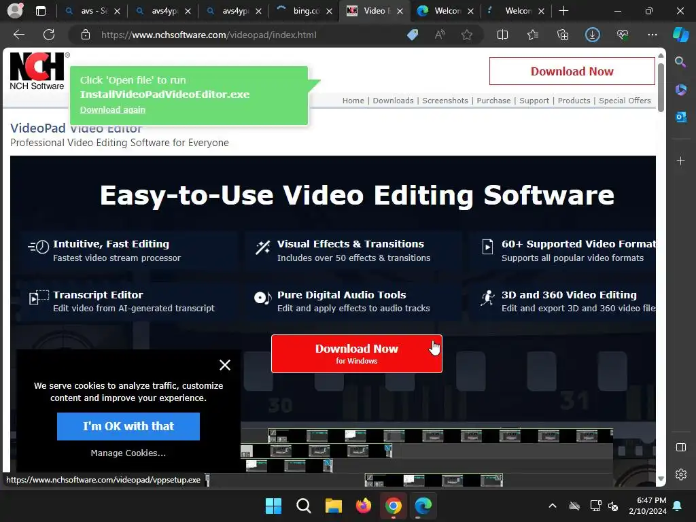Click 'Transcript Editor' feature heading

click(98, 295)
